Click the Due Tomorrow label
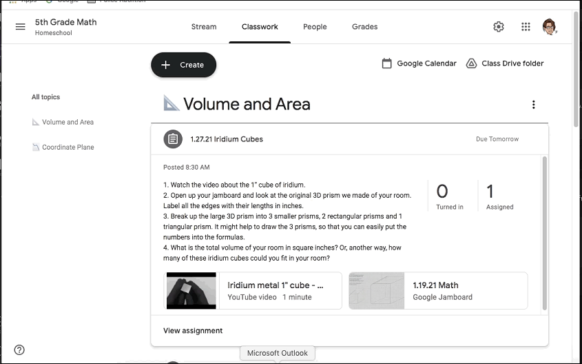Viewport: 582px width, 364px height. (x=497, y=139)
